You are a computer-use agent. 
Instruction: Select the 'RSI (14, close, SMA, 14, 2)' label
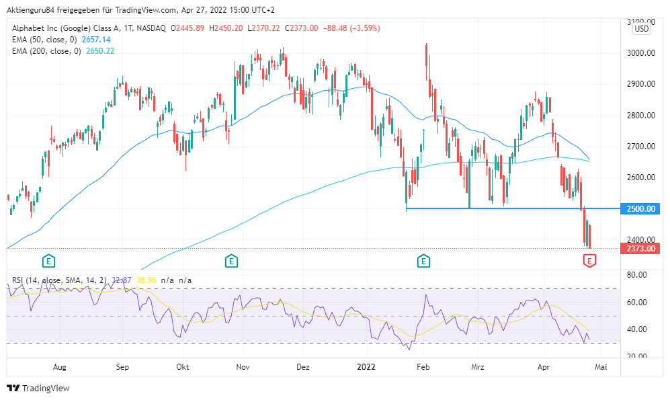(x=59, y=280)
